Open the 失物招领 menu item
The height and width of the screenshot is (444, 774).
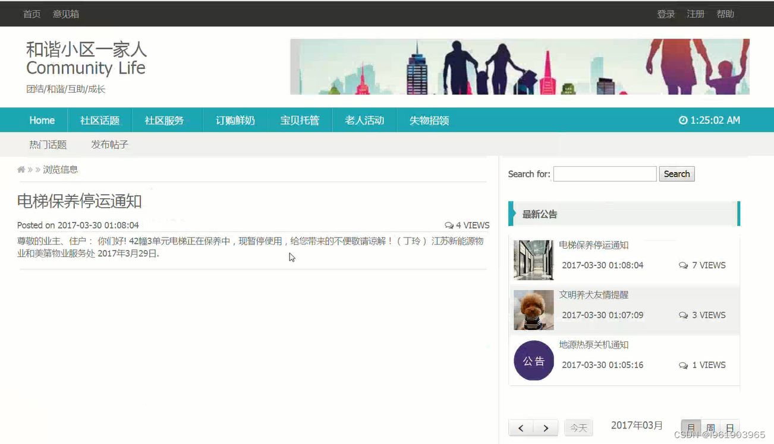pos(429,120)
